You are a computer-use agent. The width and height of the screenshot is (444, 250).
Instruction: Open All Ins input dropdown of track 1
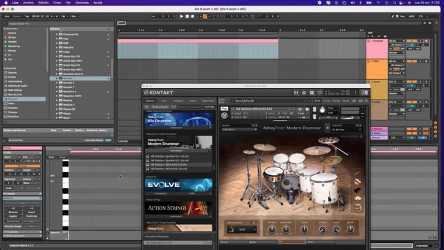click(396, 41)
